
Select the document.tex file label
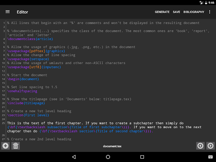[112, 146]
